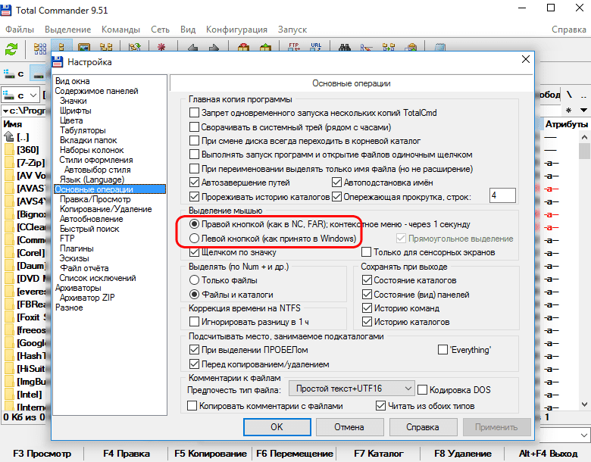Screen dimensions: 591x462
Task: Open the Файлы menu
Action: pos(20,30)
